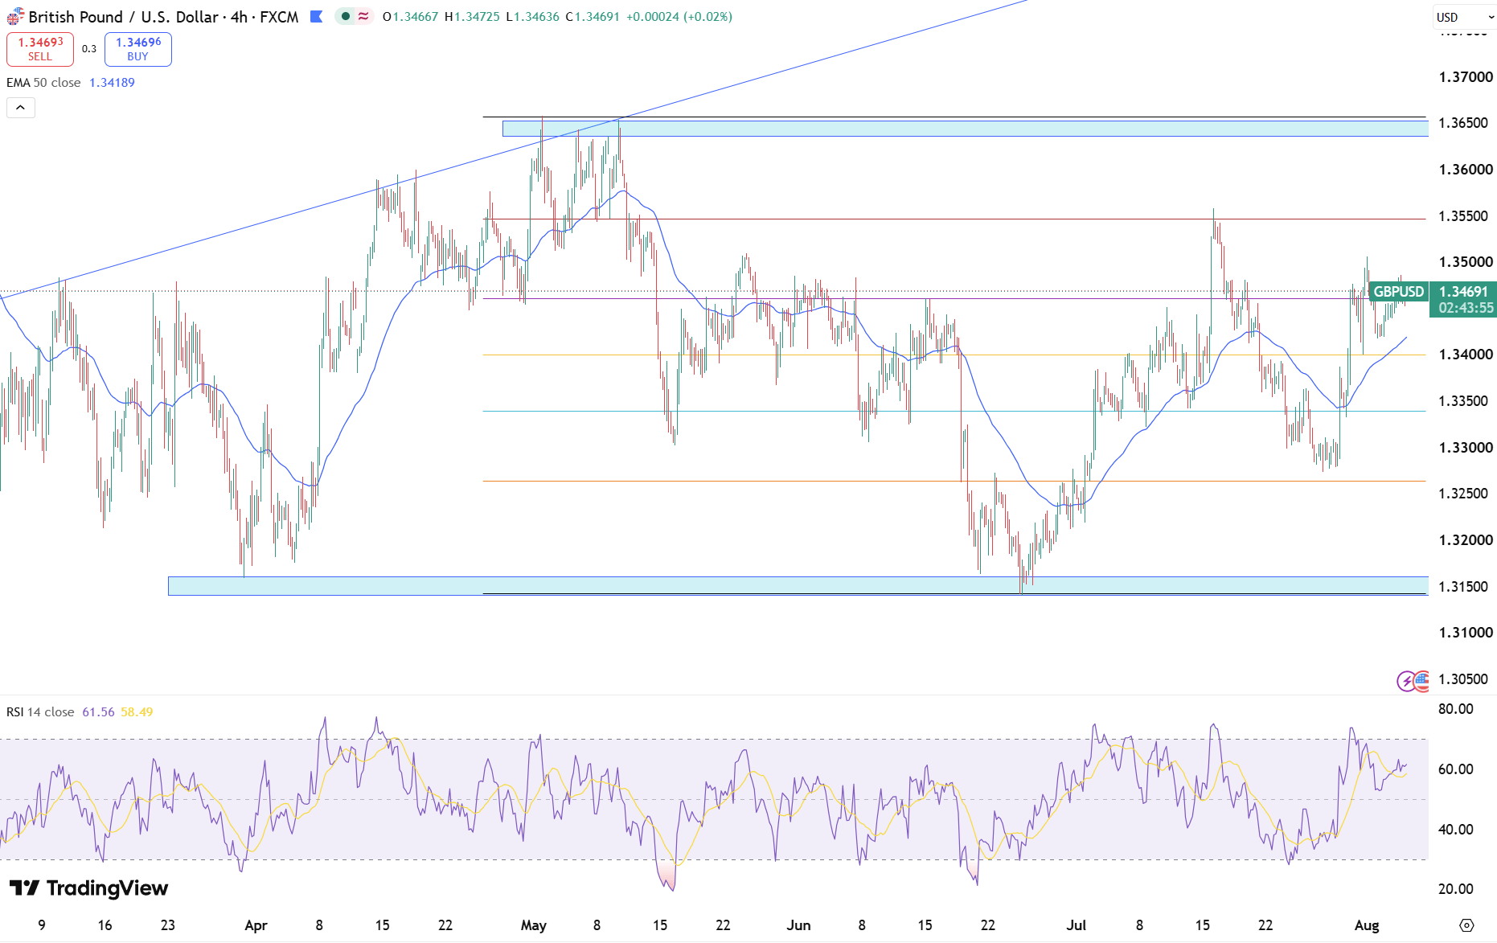Screen dimensions: 1497x943
Task: Click the high price H1.34725
Action: [x=472, y=17]
